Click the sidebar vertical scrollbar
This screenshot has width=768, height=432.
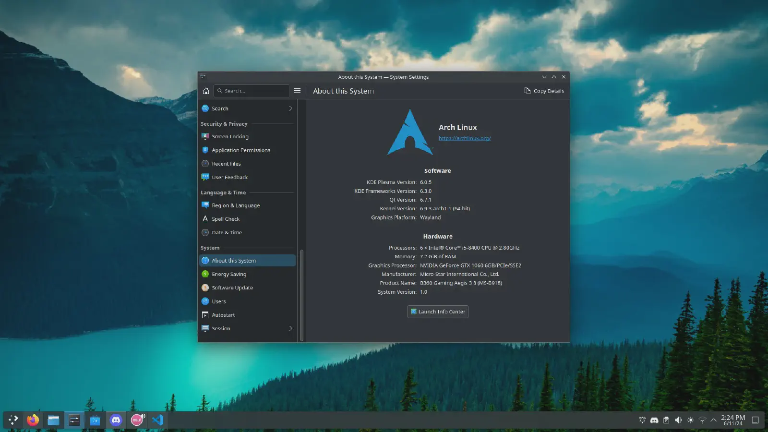[301, 295]
